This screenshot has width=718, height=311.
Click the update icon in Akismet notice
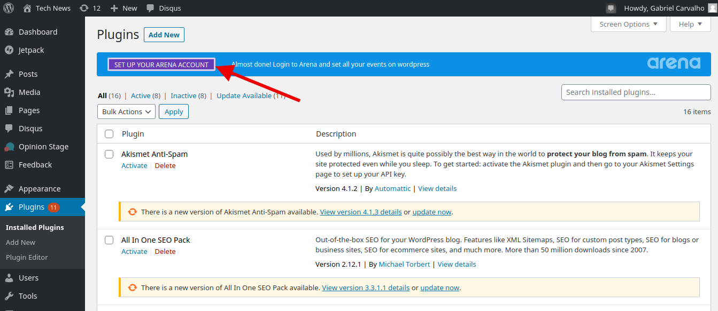pos(133,212)
